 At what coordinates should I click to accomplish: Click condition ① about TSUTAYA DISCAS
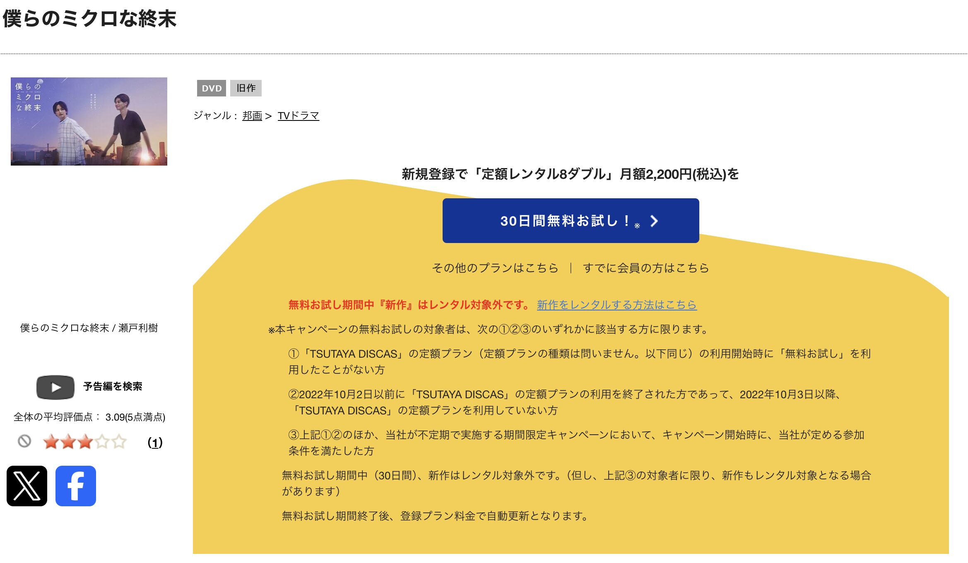coord(580,361)
